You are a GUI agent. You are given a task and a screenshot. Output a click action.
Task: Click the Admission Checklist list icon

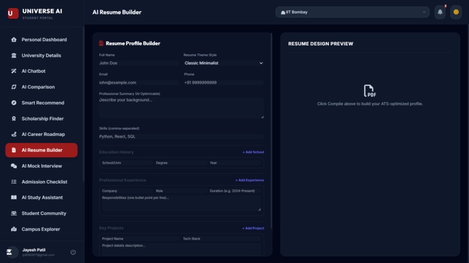coord(14,182)
